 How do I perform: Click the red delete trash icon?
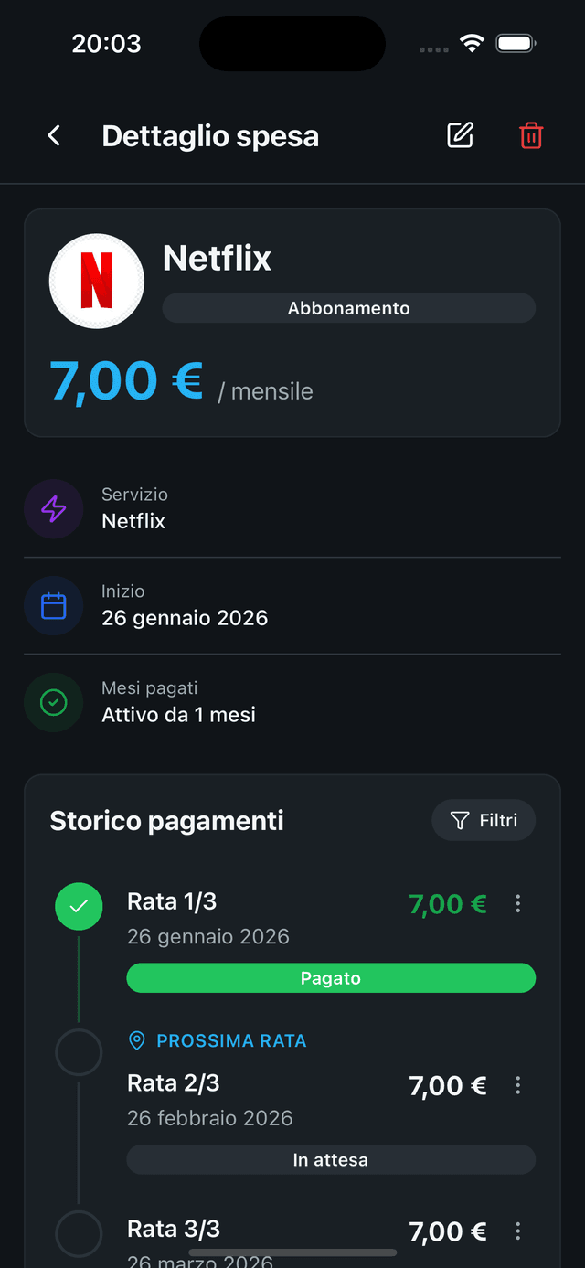pyautogui.click(x=530, y=134)
